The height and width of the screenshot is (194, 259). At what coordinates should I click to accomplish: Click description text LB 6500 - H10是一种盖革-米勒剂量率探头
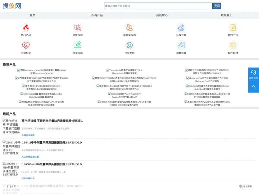(x=44, y=172)
